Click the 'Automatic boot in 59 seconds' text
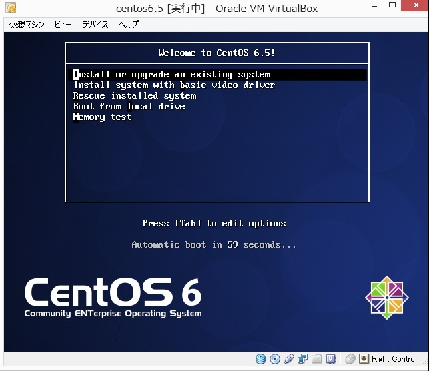429x371 pixels. tap(214, 244)
